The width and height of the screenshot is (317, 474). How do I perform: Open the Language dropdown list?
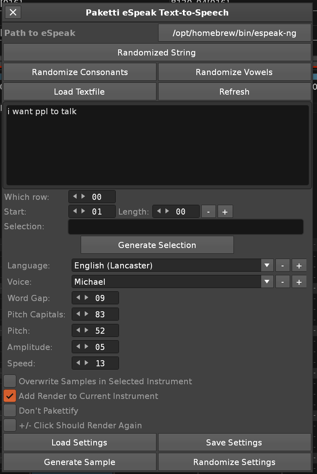pos(267,266)
